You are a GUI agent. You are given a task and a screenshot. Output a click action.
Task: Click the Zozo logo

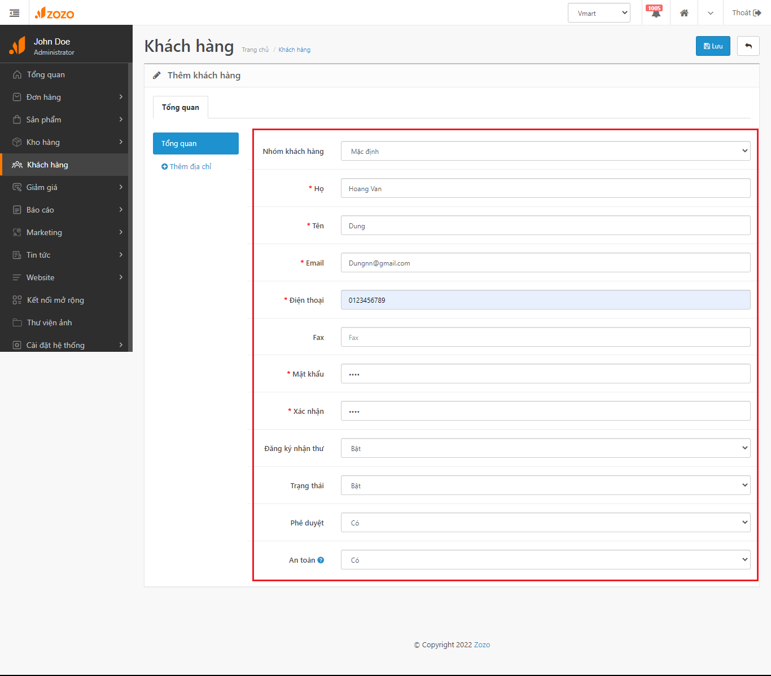pos(54,13)
